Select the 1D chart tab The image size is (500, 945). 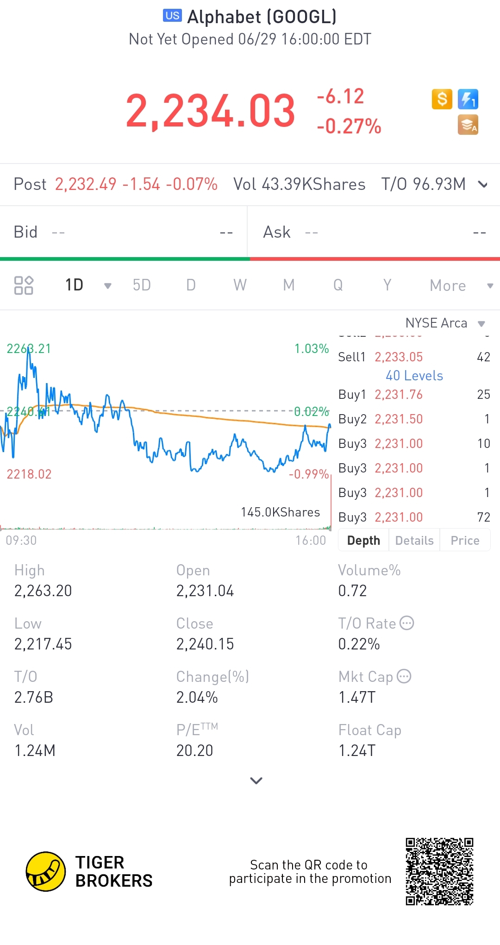click(x=74, y=285)
